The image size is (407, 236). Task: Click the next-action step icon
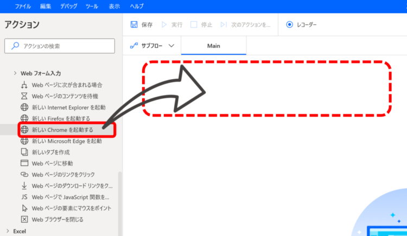224,24
